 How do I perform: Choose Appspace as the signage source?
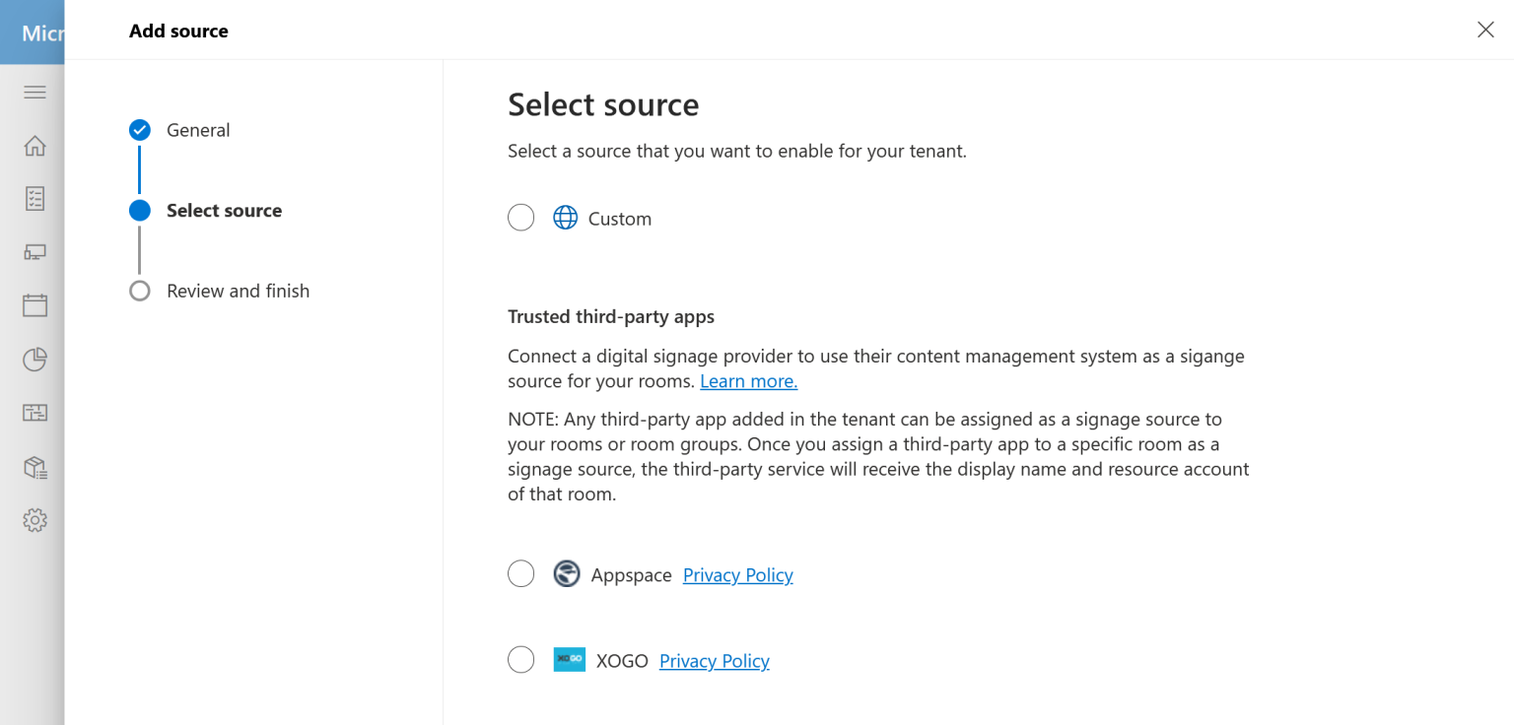coord(520,573)
